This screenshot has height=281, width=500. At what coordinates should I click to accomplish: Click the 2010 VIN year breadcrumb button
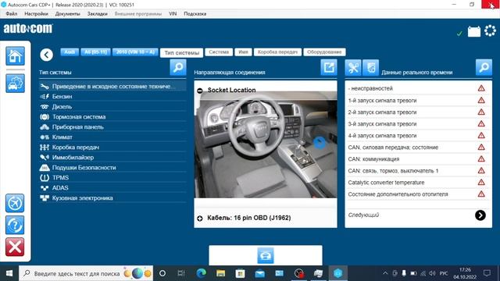pos(135,52)
